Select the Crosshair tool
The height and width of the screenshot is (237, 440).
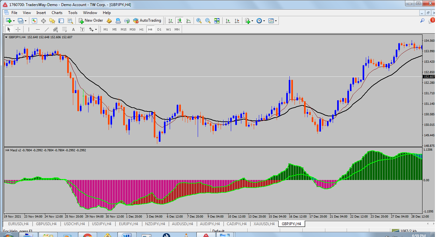18,30
